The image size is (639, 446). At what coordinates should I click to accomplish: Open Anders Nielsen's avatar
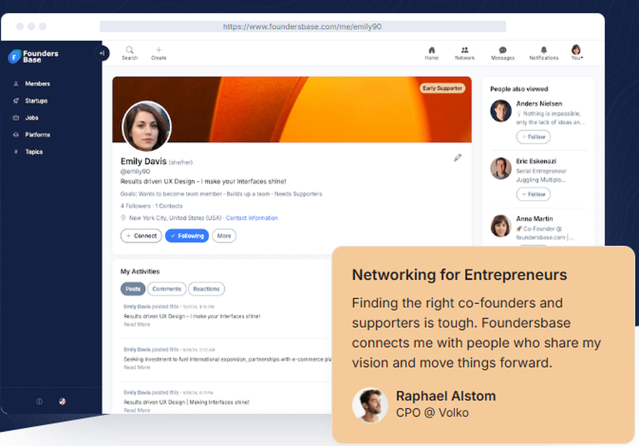click(x=500, y=111)
